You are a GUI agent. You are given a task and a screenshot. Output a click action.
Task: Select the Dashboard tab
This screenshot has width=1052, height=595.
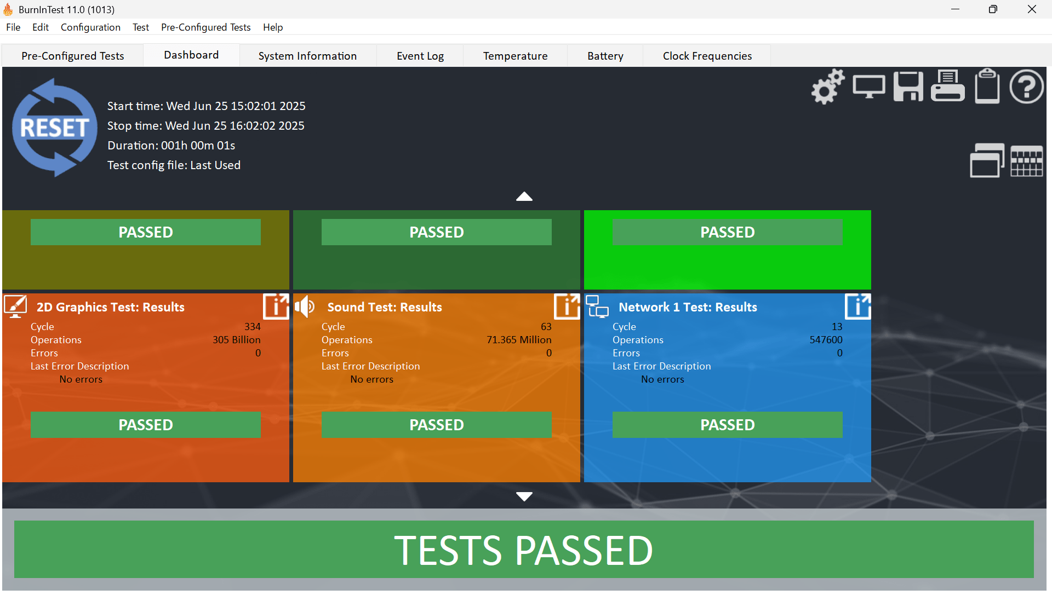pos(191,55)
